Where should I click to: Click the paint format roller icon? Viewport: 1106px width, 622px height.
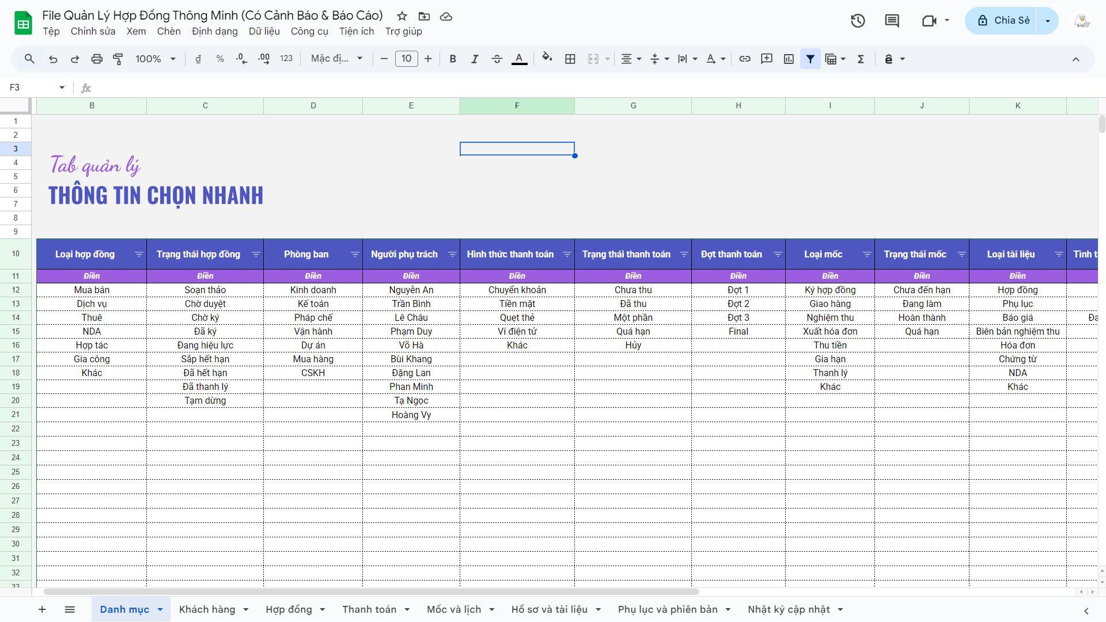(x=118, y=59)
